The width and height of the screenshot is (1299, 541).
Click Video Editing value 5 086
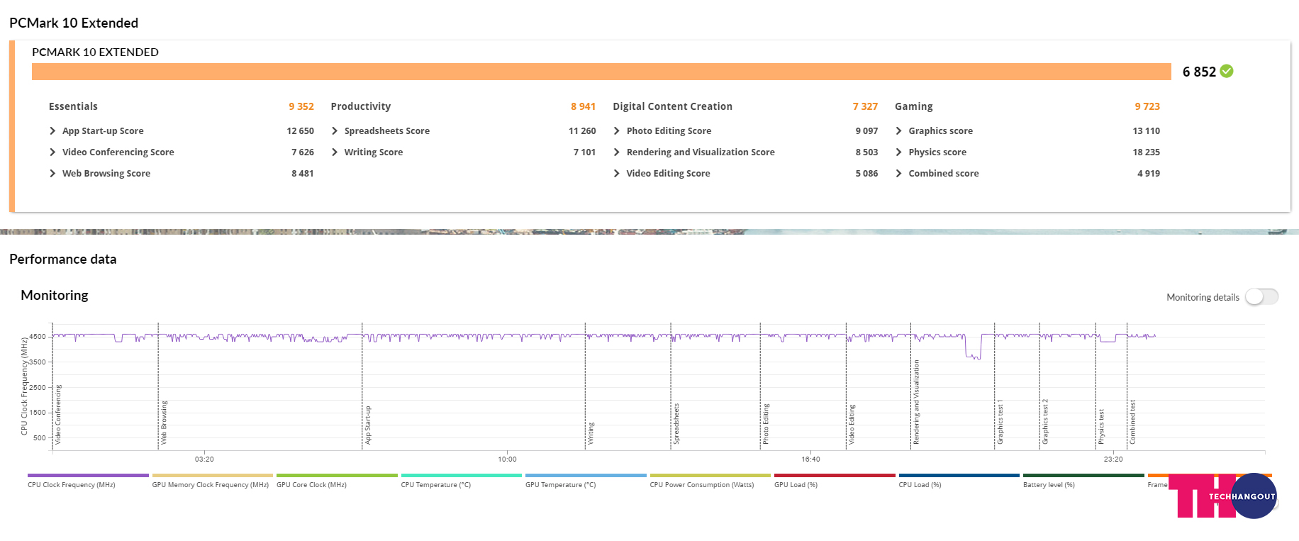click(x=866, y=174)
